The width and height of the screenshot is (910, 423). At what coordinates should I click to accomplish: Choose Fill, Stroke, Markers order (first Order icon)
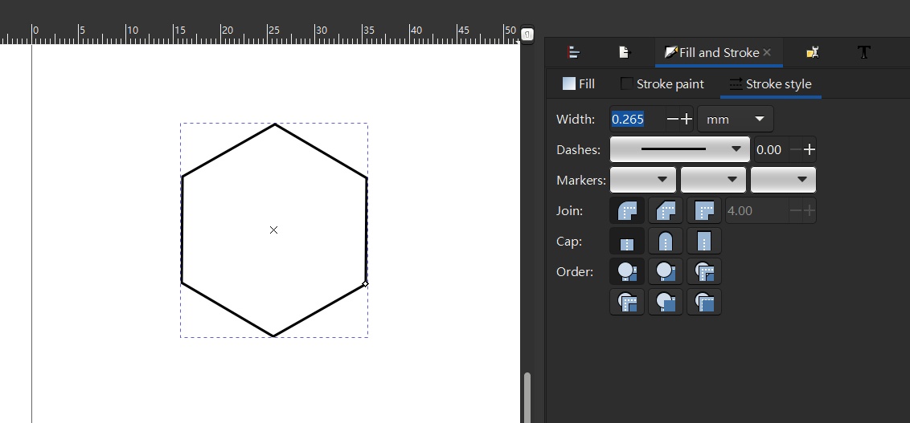(627, 271)
